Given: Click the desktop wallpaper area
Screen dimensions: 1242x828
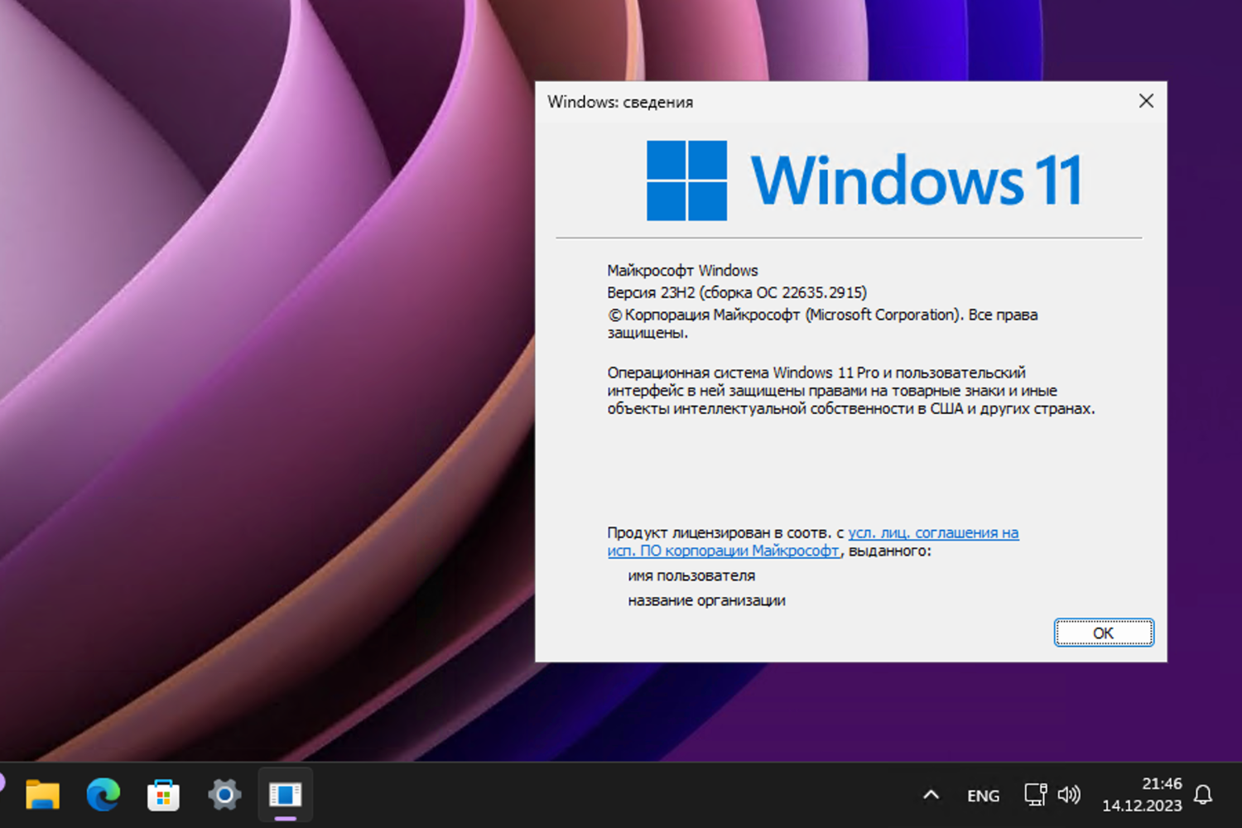Looking at the screenshot, I should [248, 414].
